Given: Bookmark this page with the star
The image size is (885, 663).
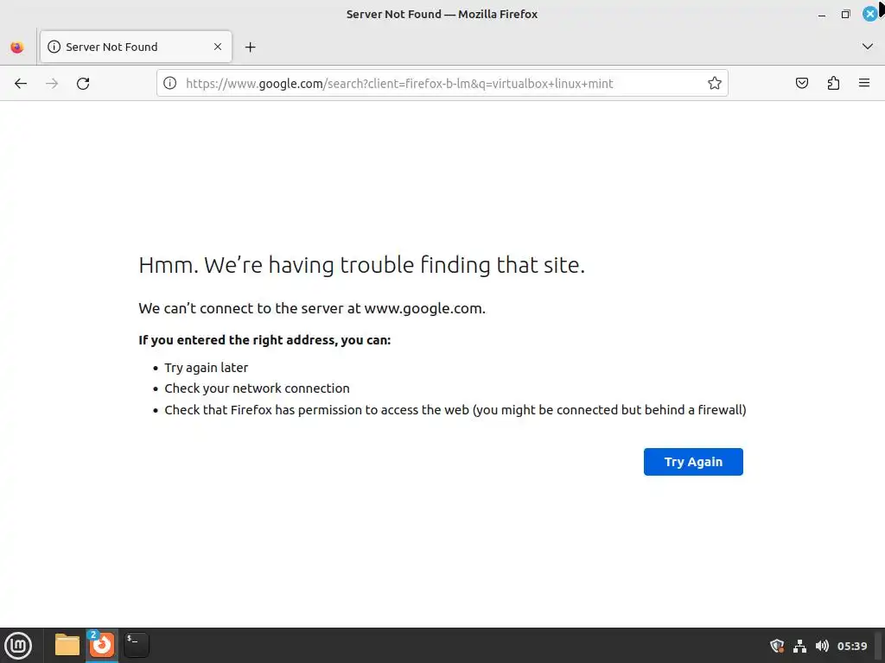Looking at the screenshot, I should (x=715, y=84).
